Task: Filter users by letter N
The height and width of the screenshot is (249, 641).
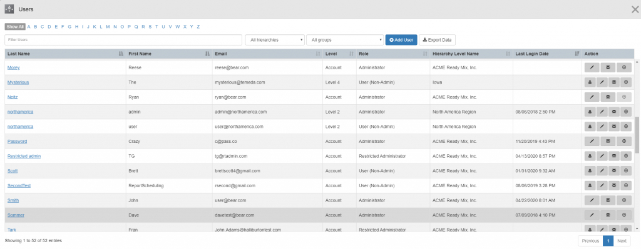Action: [115, 27]
